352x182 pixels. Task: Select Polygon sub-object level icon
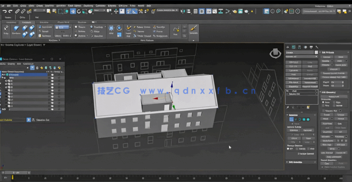point(304,119)
